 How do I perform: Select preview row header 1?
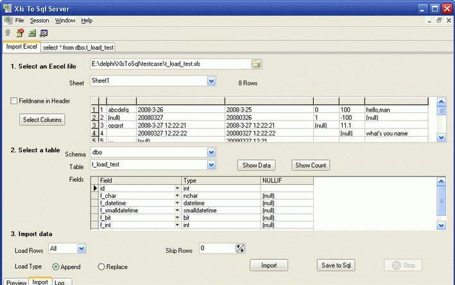click(94, 110)
